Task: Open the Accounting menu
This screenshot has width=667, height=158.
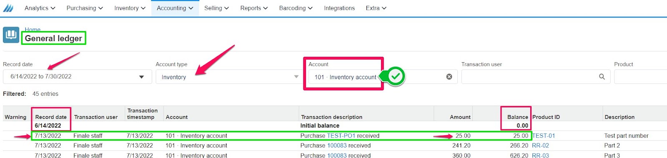Action: pos(175,8)
